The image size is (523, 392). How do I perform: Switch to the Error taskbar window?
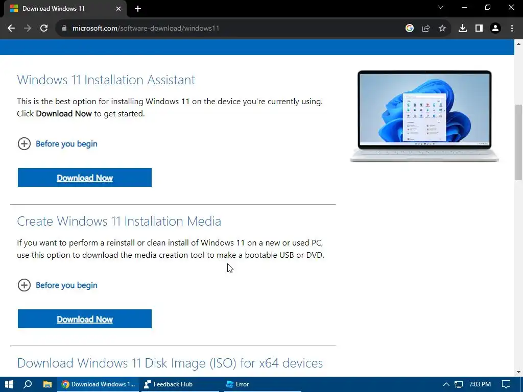(262, 384)
